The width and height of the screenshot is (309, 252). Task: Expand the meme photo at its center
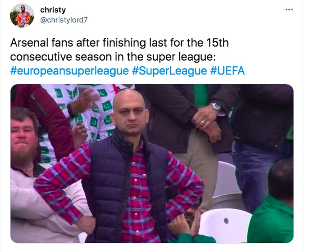click(x=152, y=163)
